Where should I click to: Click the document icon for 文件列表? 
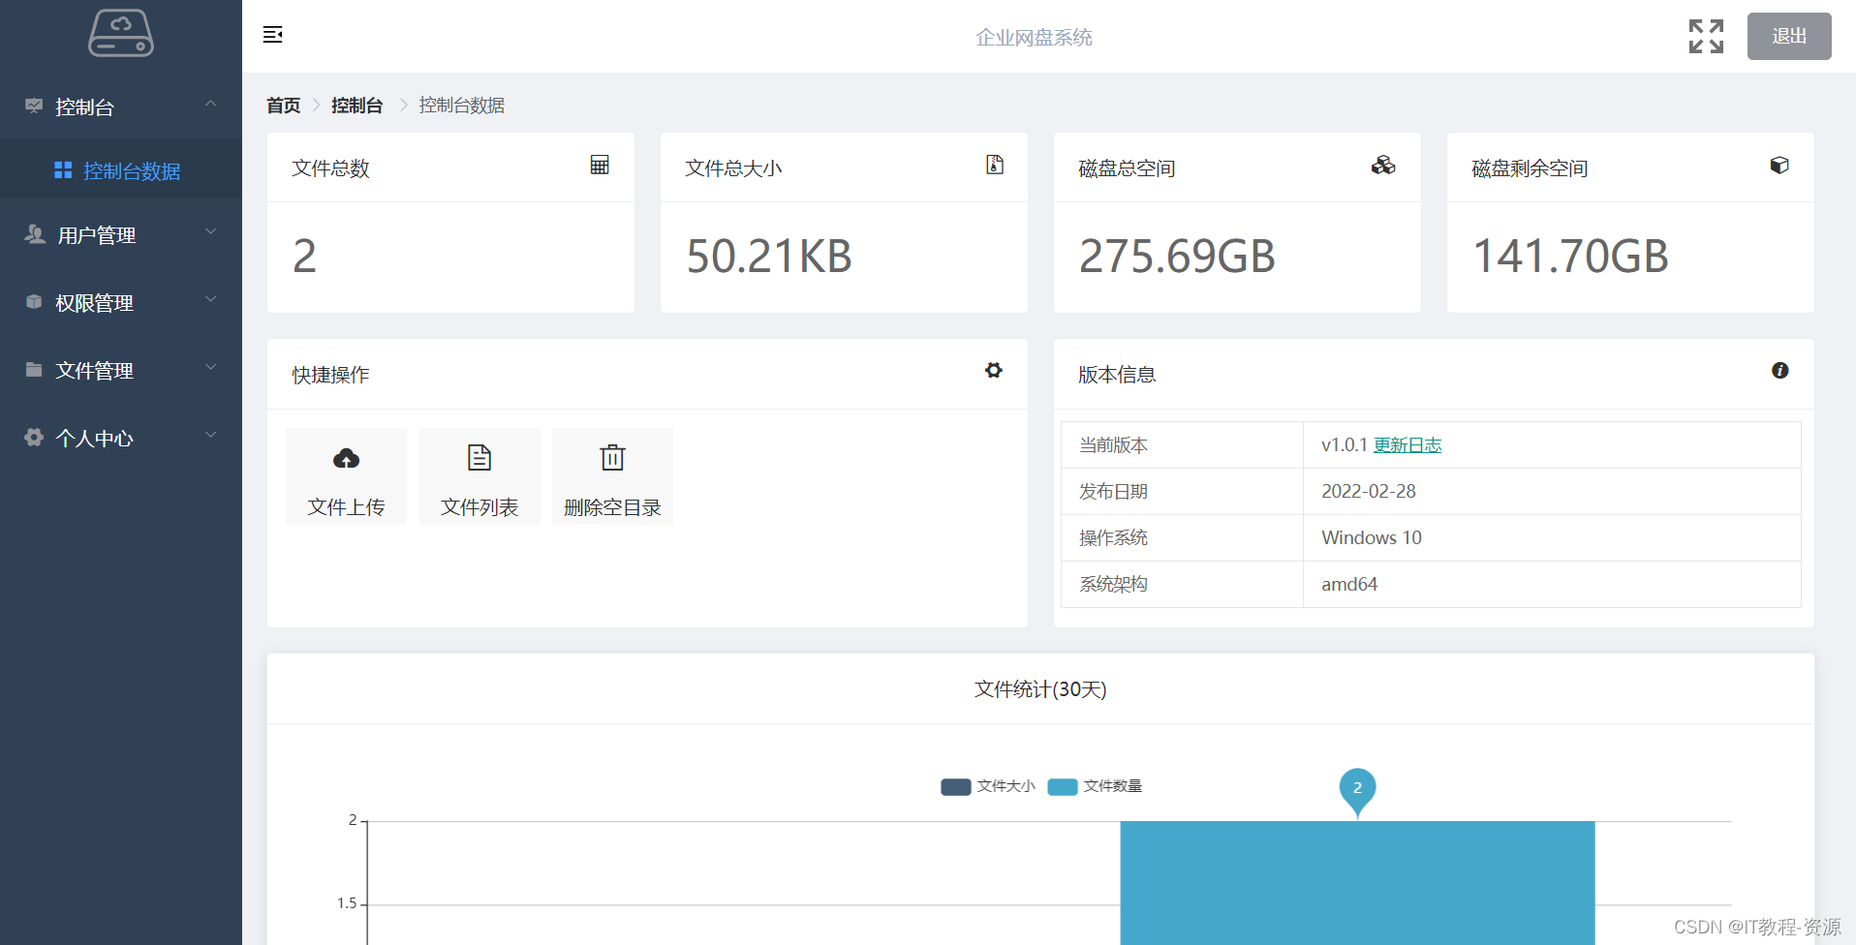(x=479, y=457)
